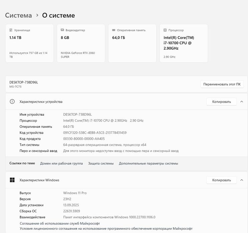Click the Windows logo beside Характеристики Windows
248x233 pixels.
12,180
